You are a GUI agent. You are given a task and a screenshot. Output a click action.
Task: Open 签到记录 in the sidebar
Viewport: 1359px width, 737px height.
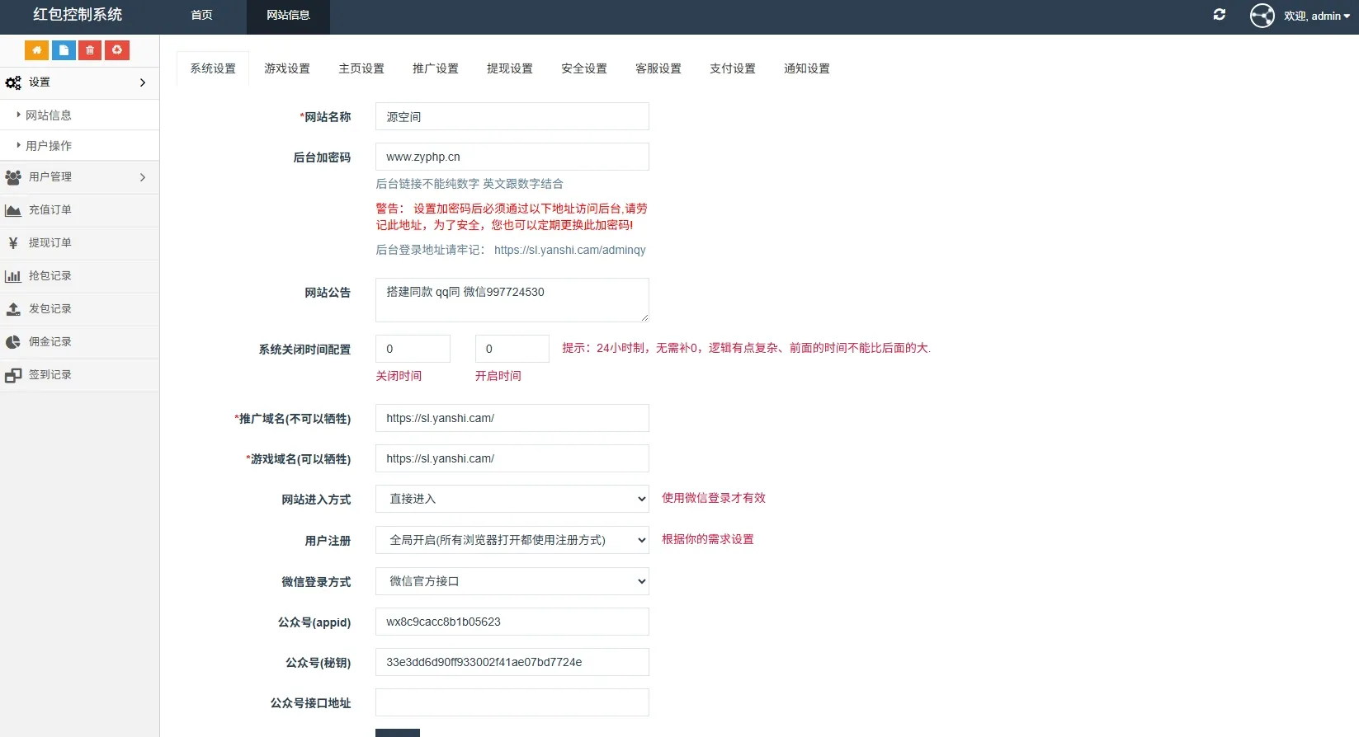point(79,375)
